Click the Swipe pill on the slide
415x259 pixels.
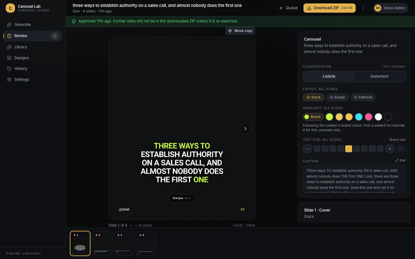coord(182,198)
